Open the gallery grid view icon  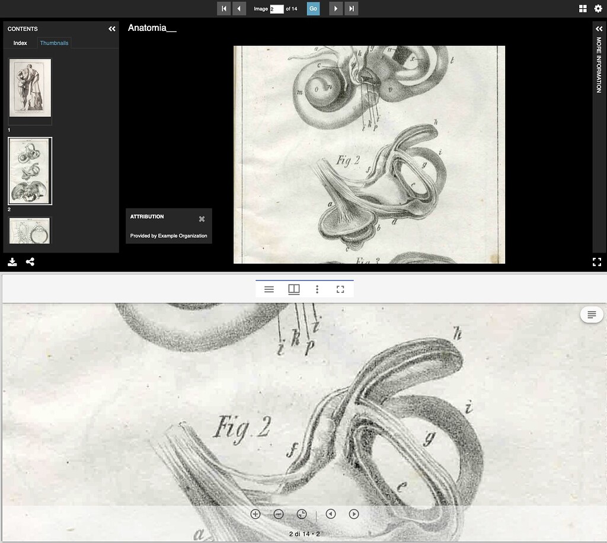tap(584, 8)
